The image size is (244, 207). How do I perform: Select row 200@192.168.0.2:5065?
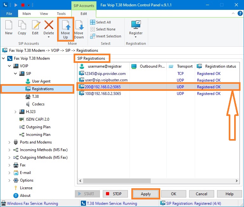(158, 87)
